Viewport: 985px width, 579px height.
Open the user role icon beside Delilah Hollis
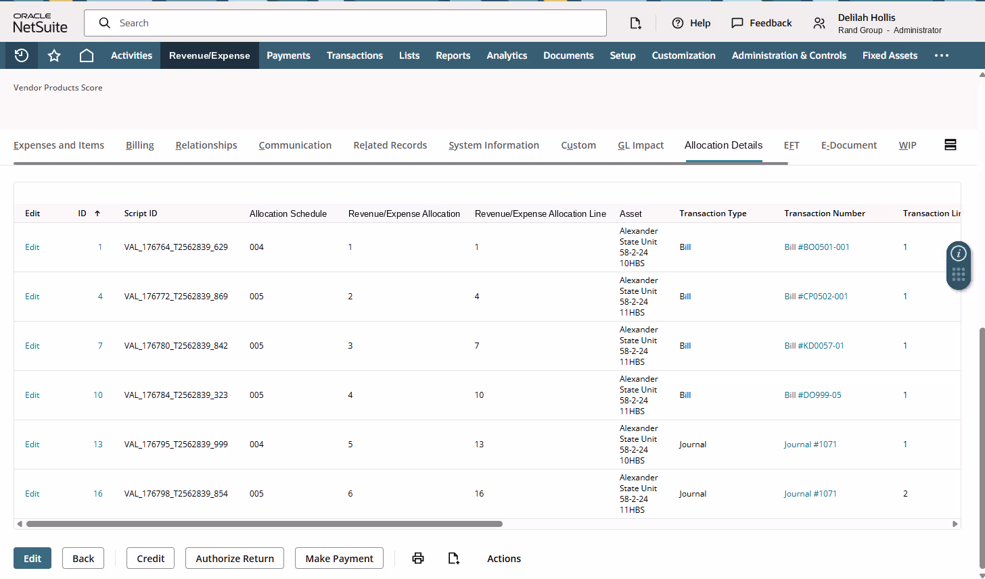(x=819, y=23)
